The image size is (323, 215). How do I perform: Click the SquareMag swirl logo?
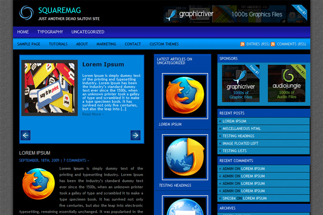tap(27, 13)
